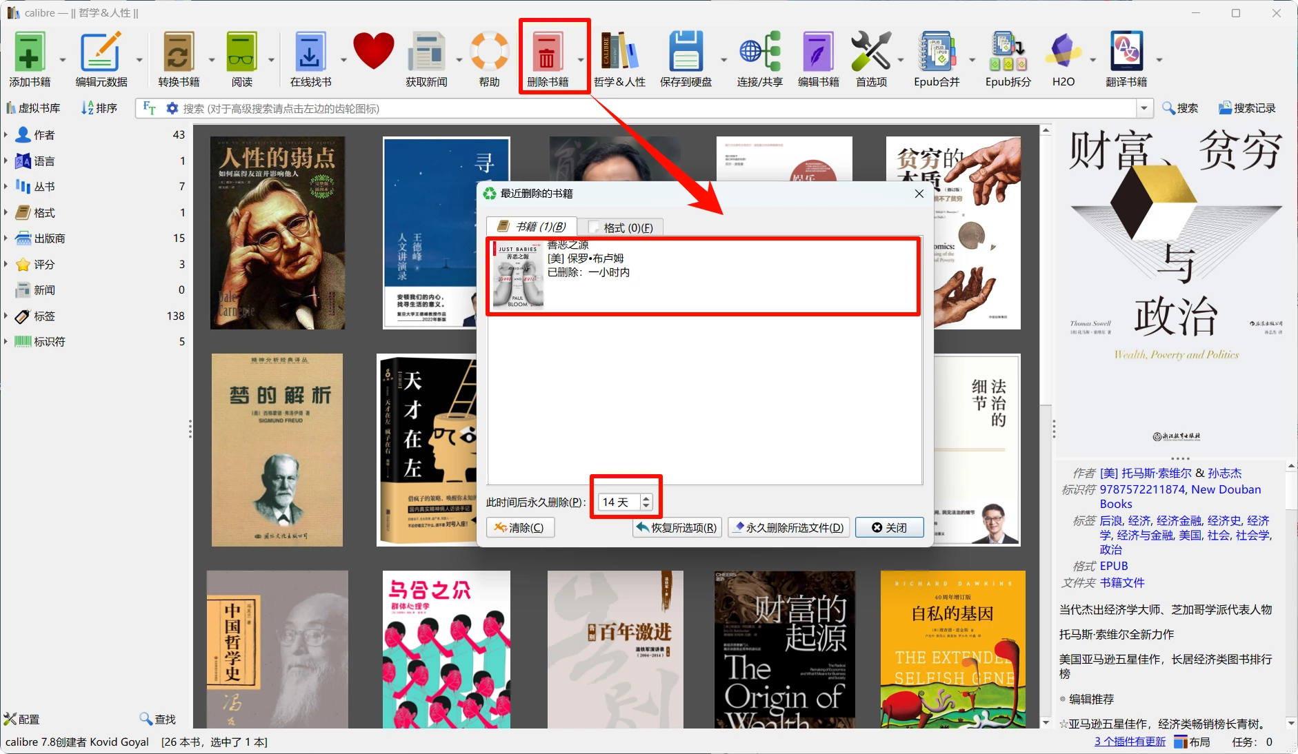Screen dimensions: 1298x754
Task: Expand the 作者 authors tree node
Action: tap(6, 134)
